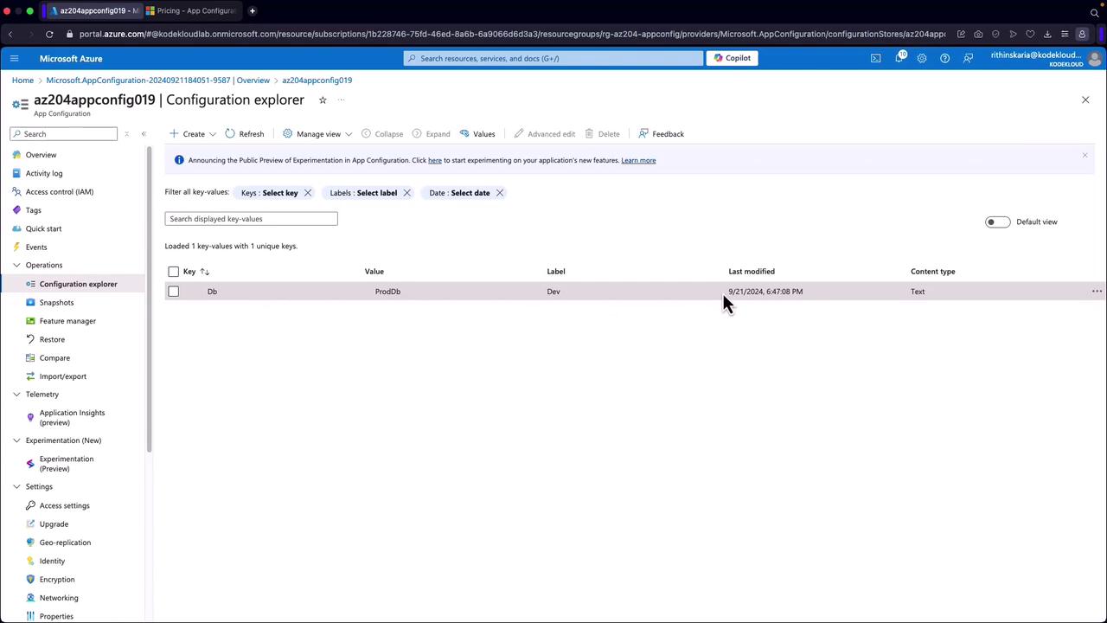Switch to the Pricing - App Configuration tab
The width and height of the screenshot is (1107, 623).
(x=191, y=11)
